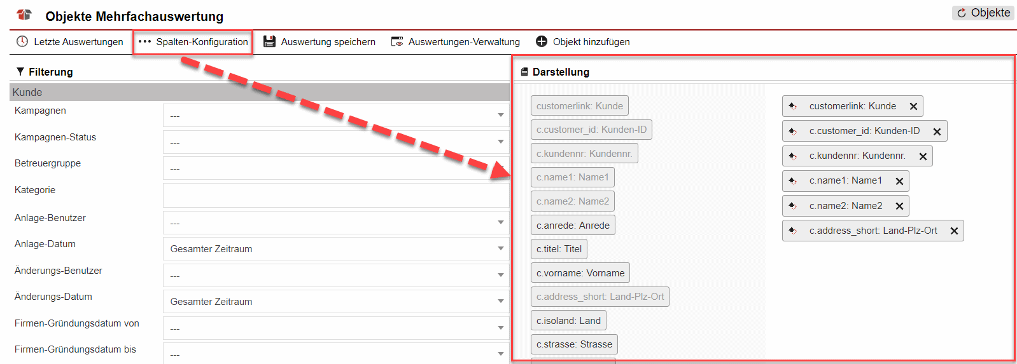The height and width of the screenshot is (364, 1017).
Task: Click the sort icon on c.name1: Name1 column
Action: [x=793, y=181]
